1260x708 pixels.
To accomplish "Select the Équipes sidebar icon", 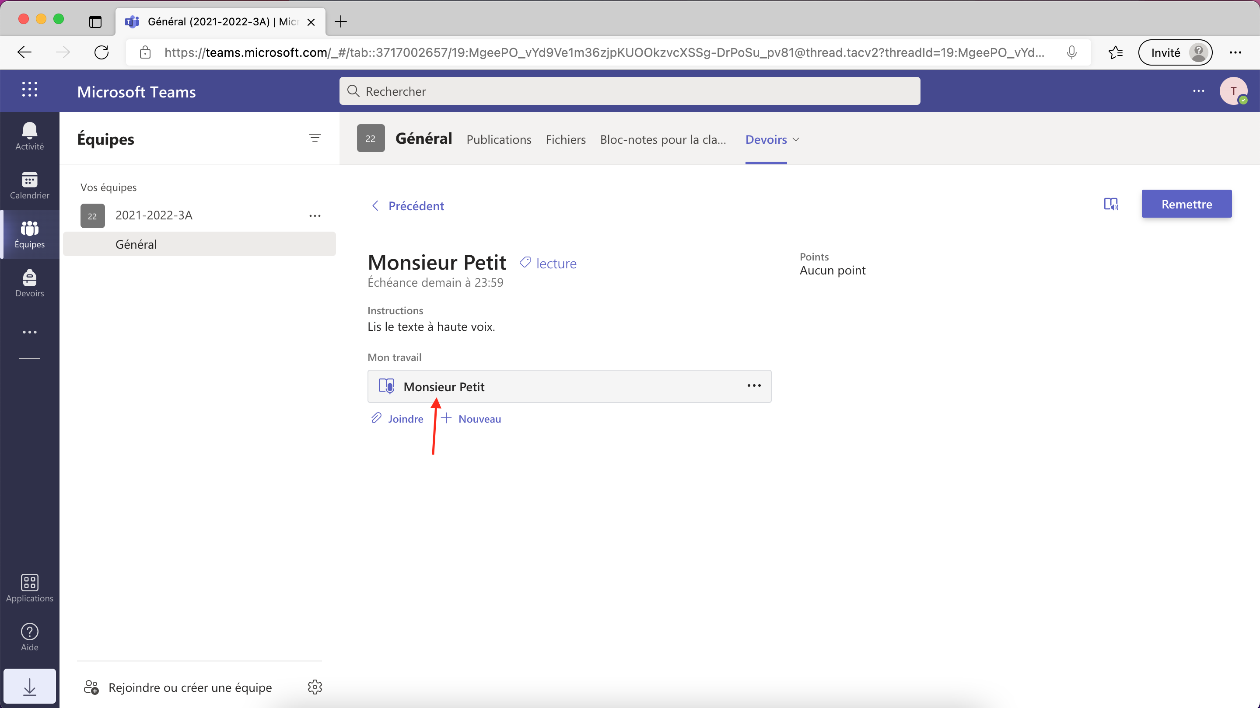I will click(29, 235).
